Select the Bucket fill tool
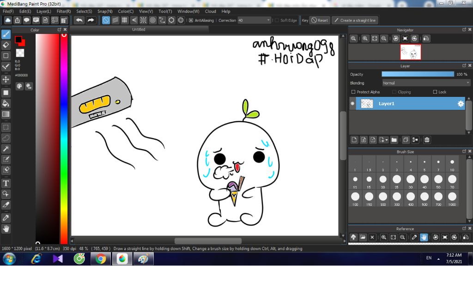The height and width of the screenshot is (305, 473). point(6,103)
